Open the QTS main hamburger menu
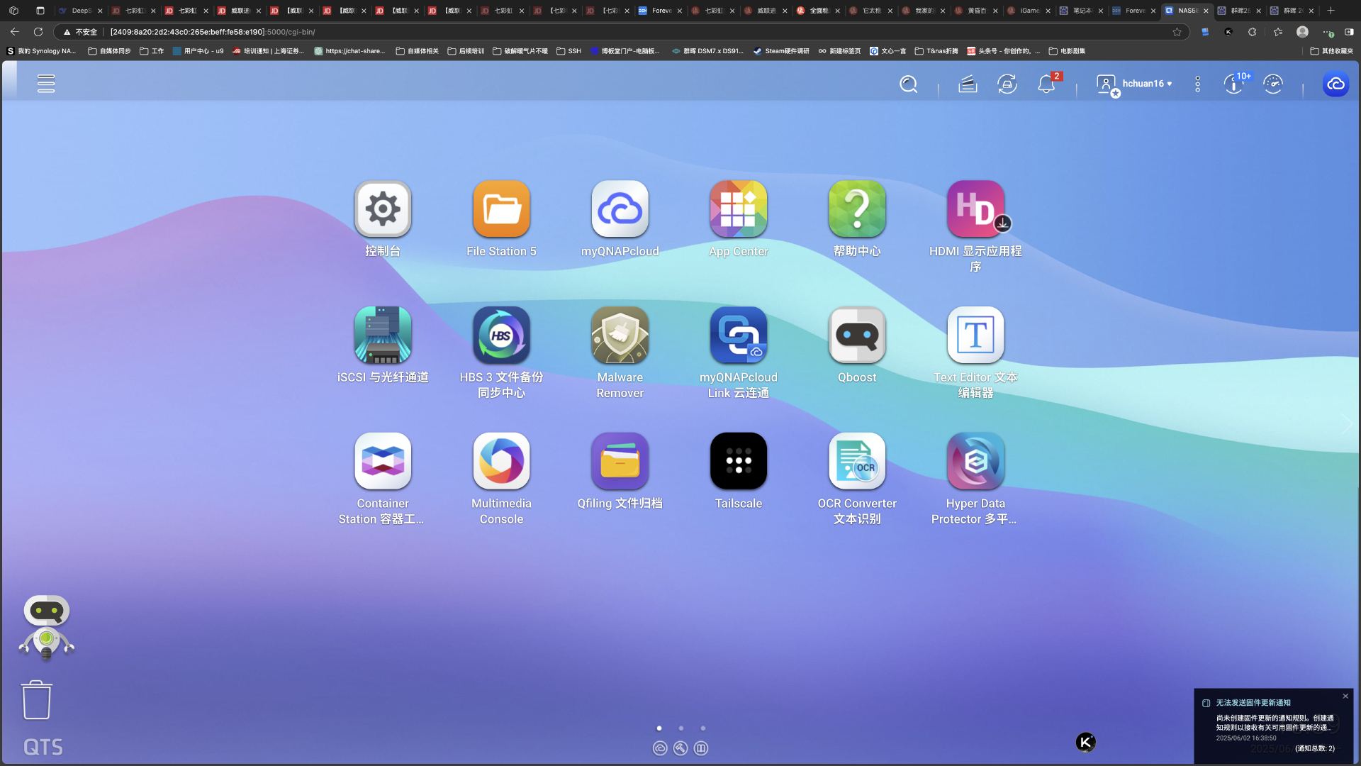Screen dimensions: 1361x766 [x=46, y=84]
